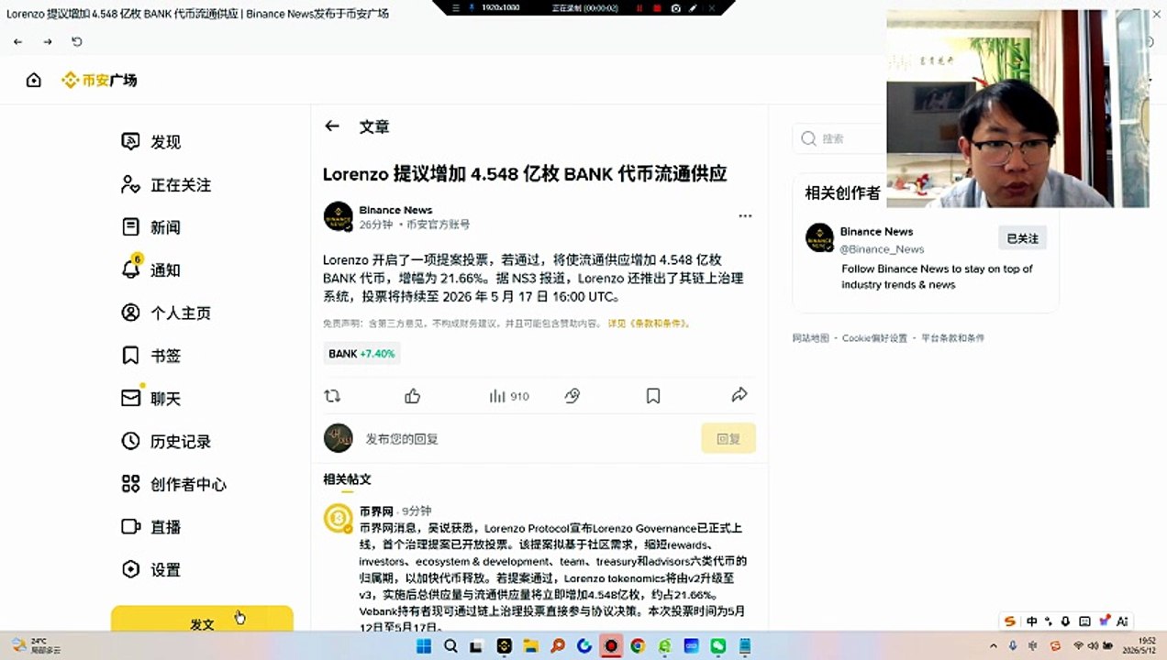Image resolution: width=1167 pixels, height=660 pixels.
Task: Open the Windows Start menu
Action: pos(424,646)
